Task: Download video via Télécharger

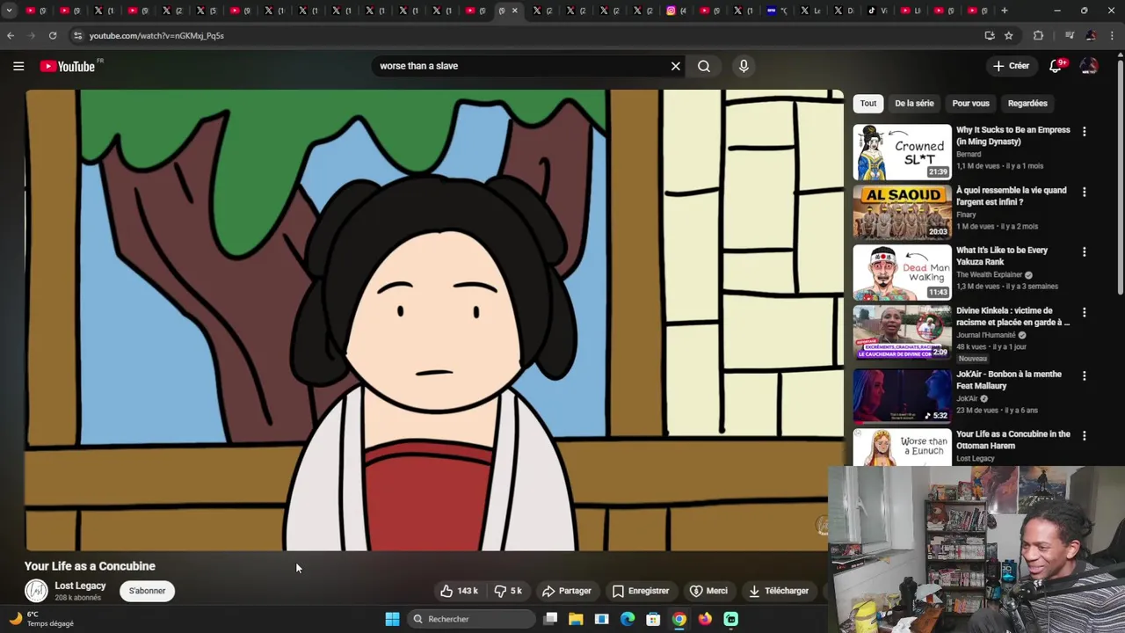Action: (779, 591)
